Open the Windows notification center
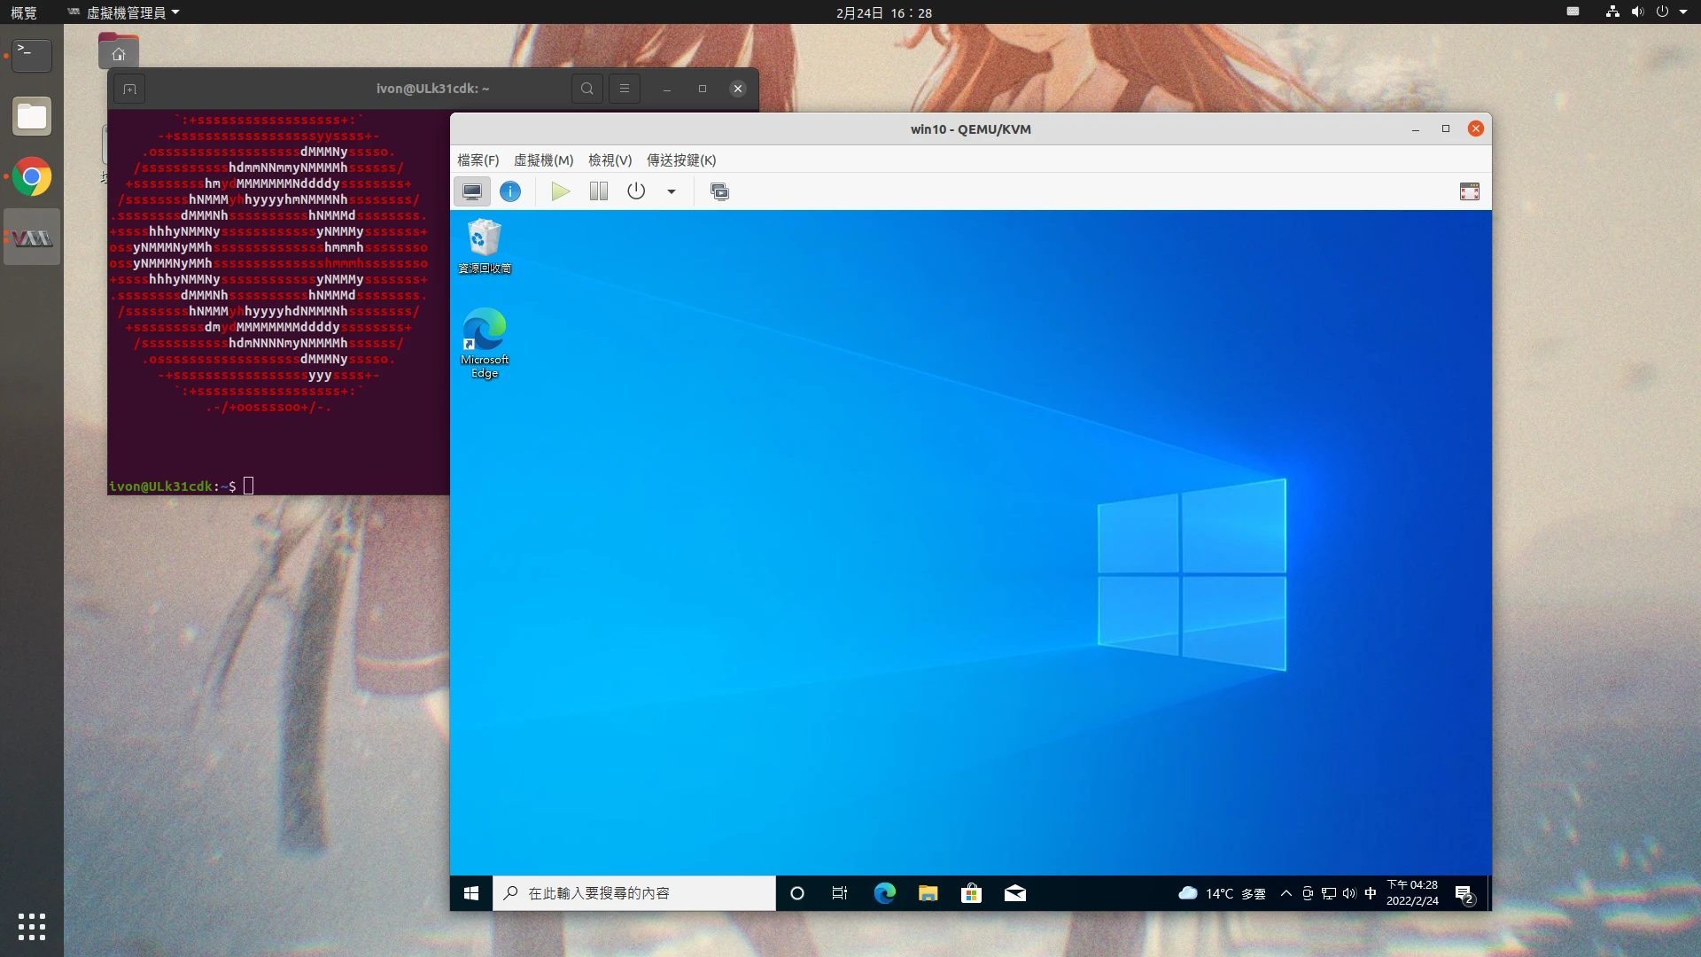This screenshot has height=957, width=1701. tap(1464, 893)
